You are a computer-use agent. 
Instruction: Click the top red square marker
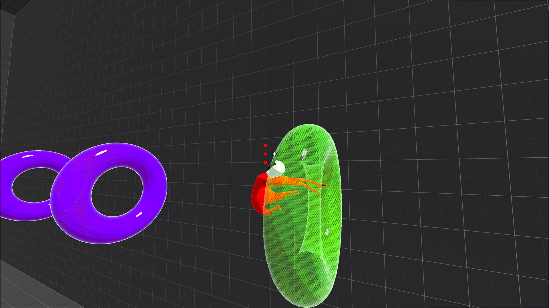[x=266, y=145]
